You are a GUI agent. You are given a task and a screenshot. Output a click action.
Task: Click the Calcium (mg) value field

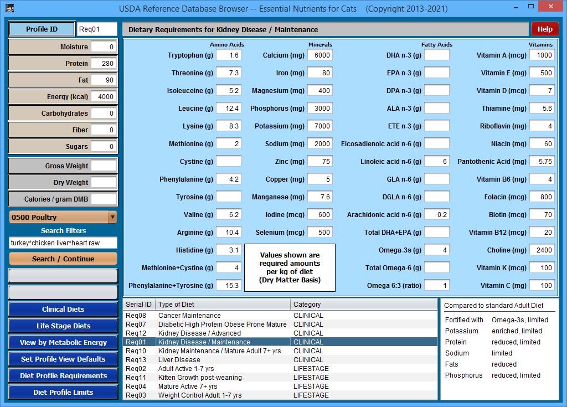tap(320, 55)
